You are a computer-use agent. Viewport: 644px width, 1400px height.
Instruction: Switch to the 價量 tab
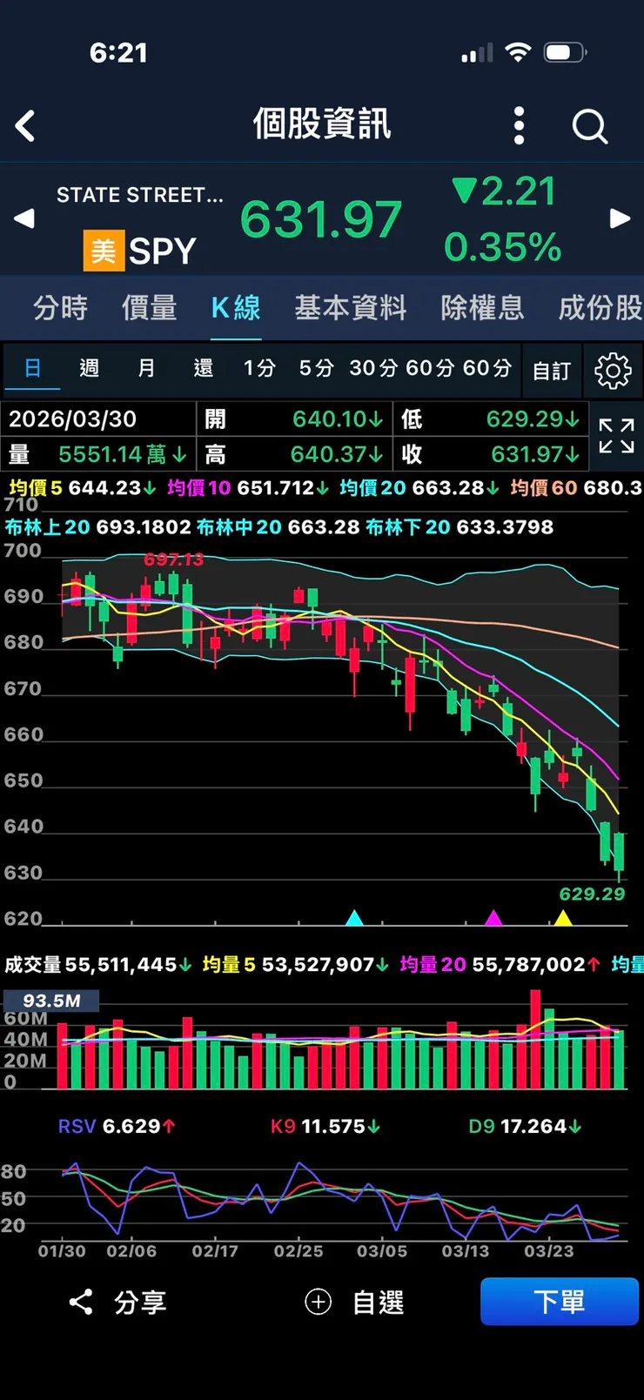[x=149, y=308]
